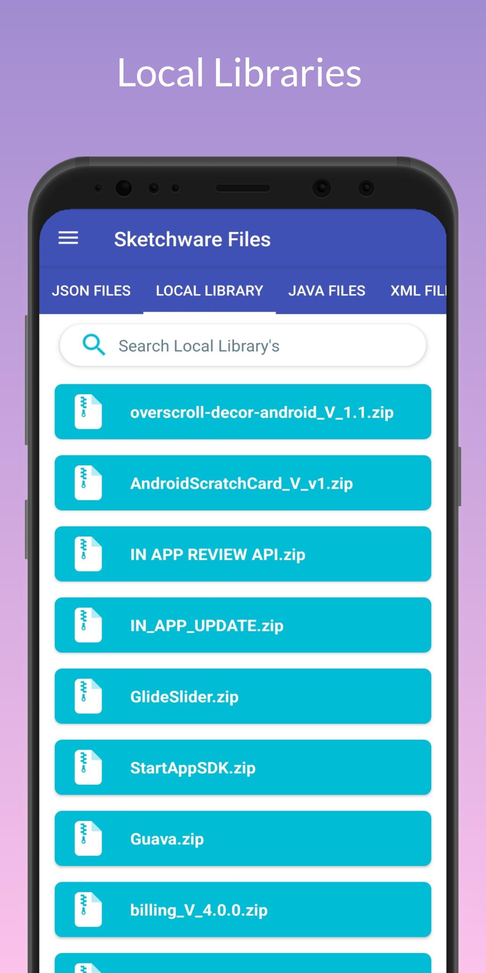Click the zip icon beside AndroidScratchCard
The height and width of the screenshot is (973, 486).
pos(88,483)
